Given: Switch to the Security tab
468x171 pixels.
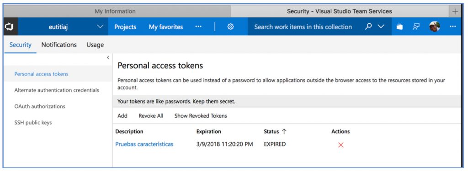Looking at the screenshot, I should (x=20, y=45).
